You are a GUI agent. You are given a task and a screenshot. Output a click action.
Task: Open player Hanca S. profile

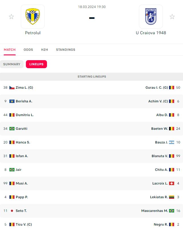coord(23,142)
